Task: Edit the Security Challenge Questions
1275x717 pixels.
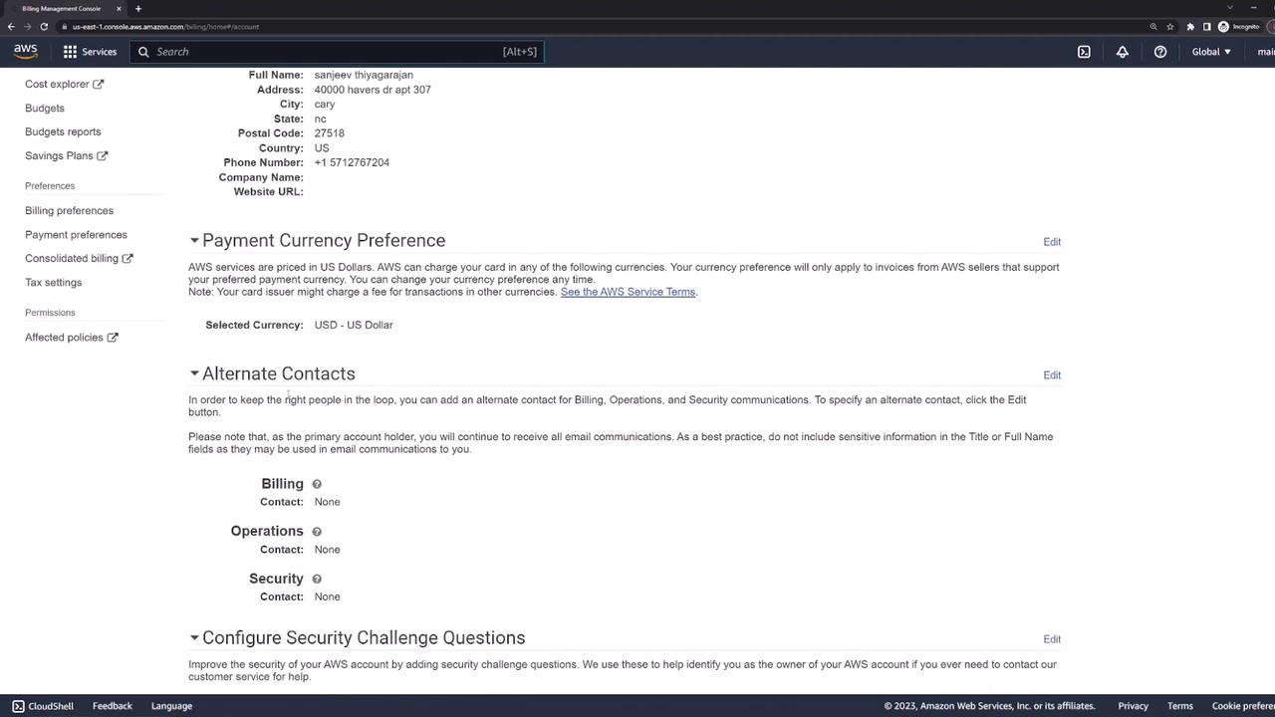Action: pos(1052,639)
